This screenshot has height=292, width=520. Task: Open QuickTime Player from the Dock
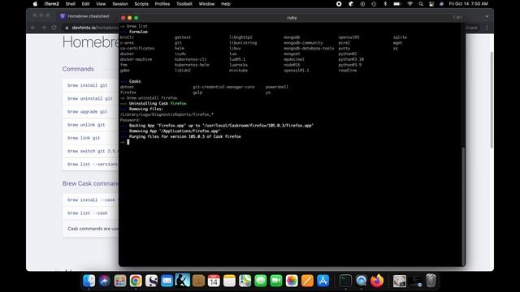click(361, 281)
